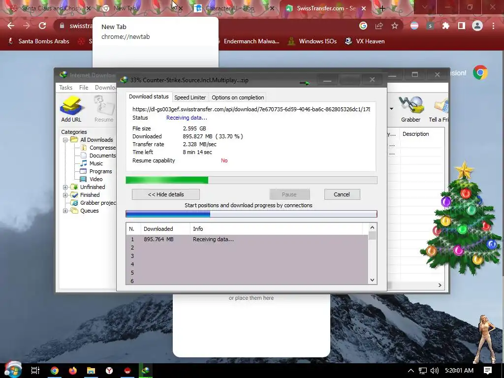Expand the Finished category
The image size is (504, 378).
pos(65,195)
